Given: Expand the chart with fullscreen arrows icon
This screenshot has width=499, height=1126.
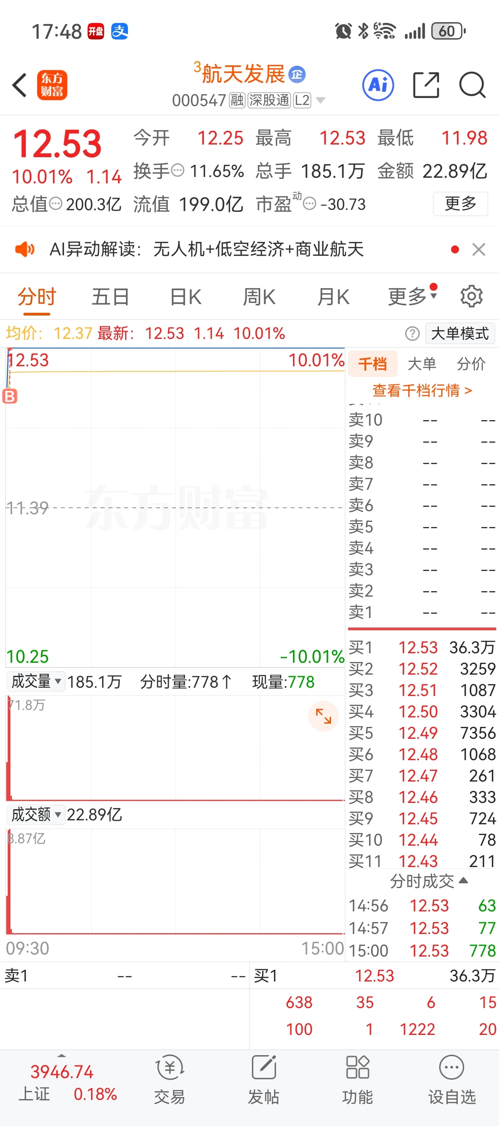Looking at the screenshot, I should pyautogui.click(x=324, y=717).
